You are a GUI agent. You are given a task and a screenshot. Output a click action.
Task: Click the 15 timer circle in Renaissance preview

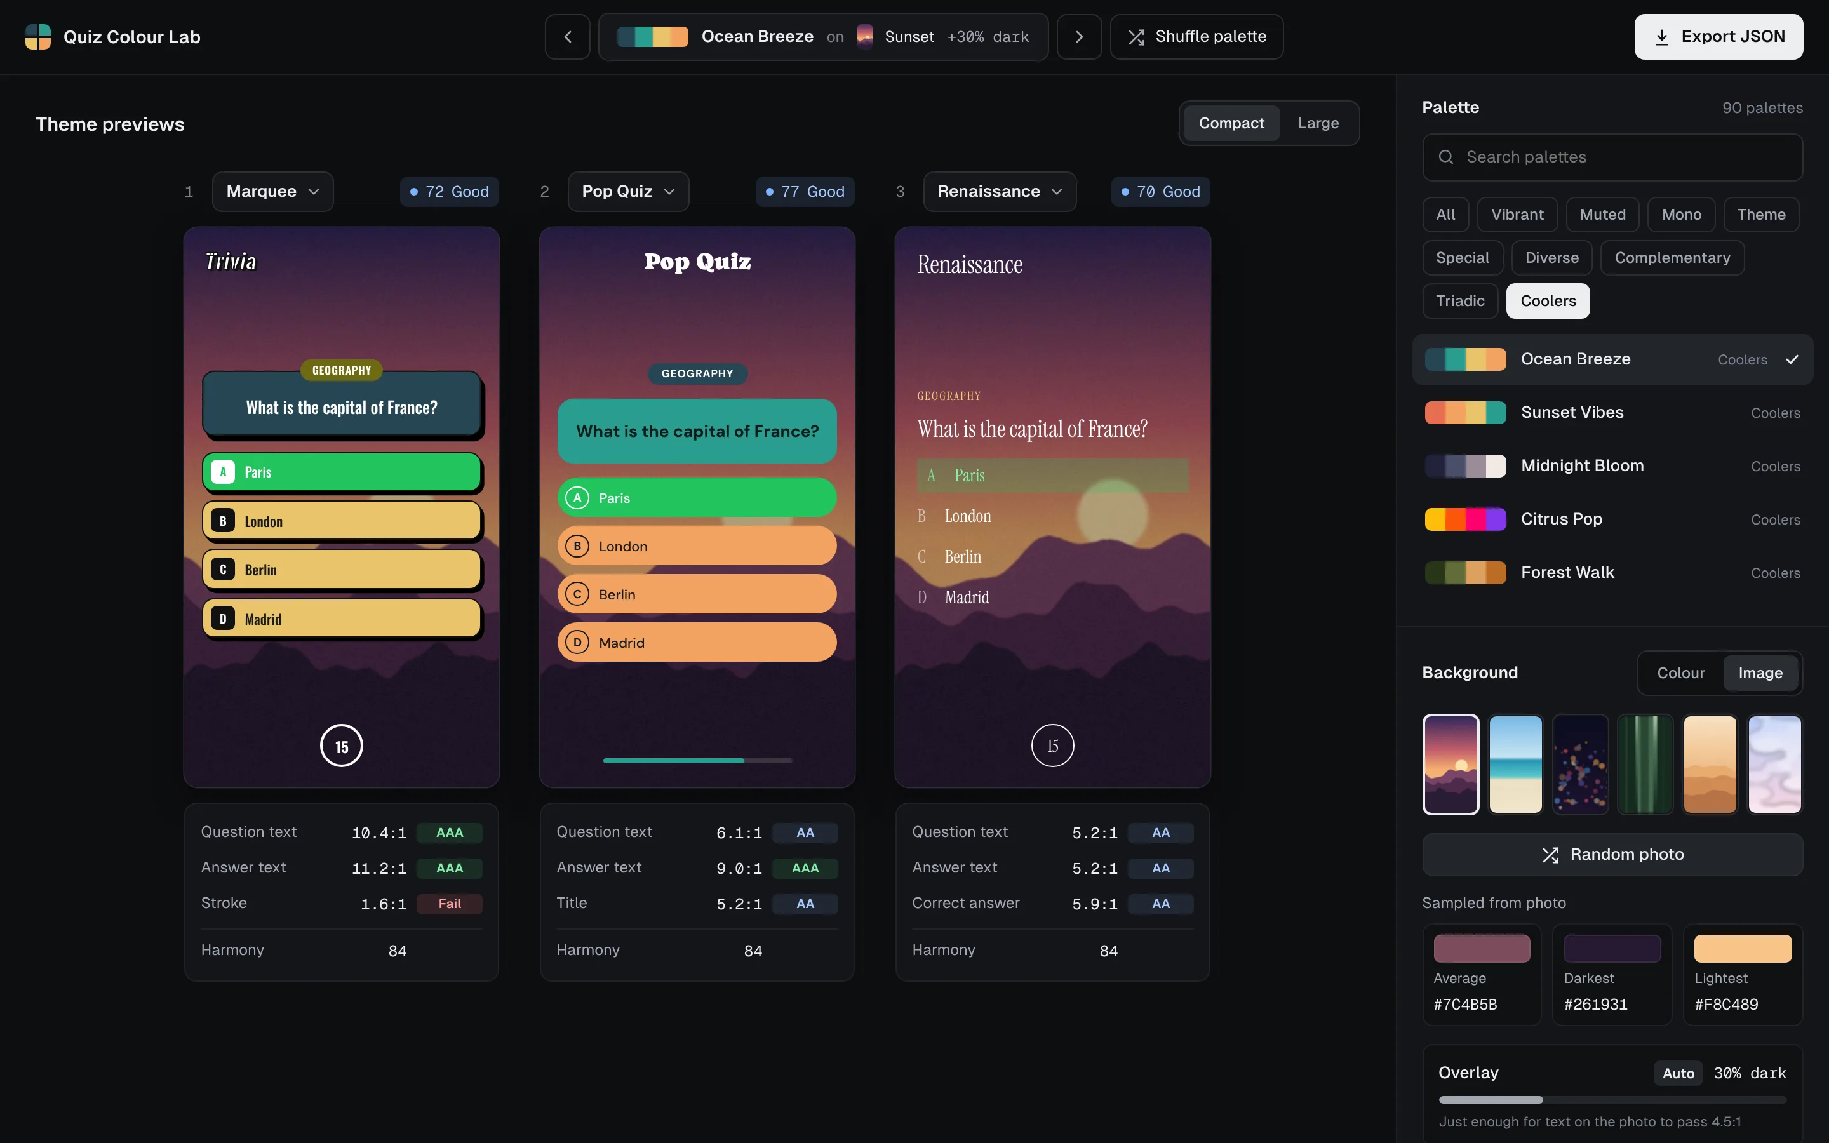tap(1052, 746)
